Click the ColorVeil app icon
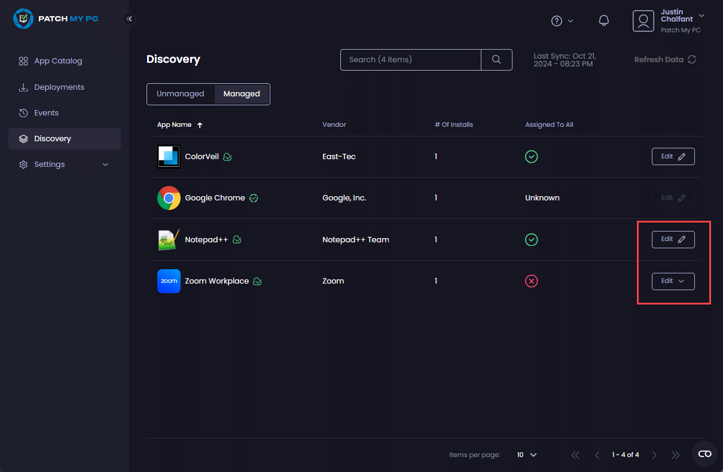Image resolution: width=723 pixels, height=472 pixels. 169,157
